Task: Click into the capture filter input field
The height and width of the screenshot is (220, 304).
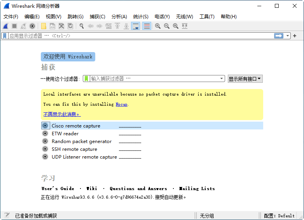Action: [x=154, y=79]
